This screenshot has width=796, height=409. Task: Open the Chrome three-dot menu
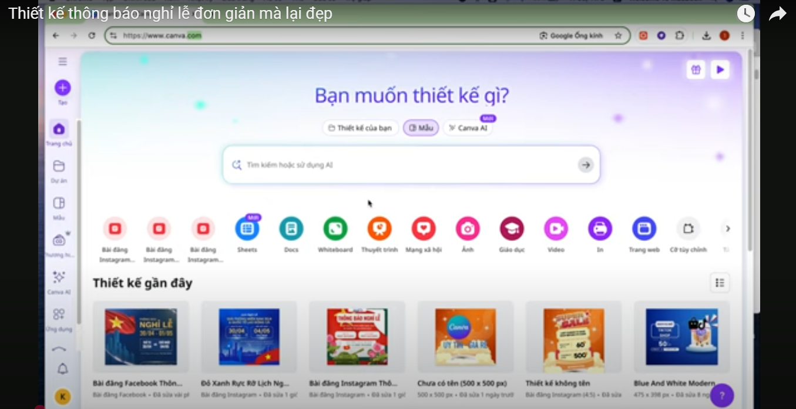click(743, 36)
